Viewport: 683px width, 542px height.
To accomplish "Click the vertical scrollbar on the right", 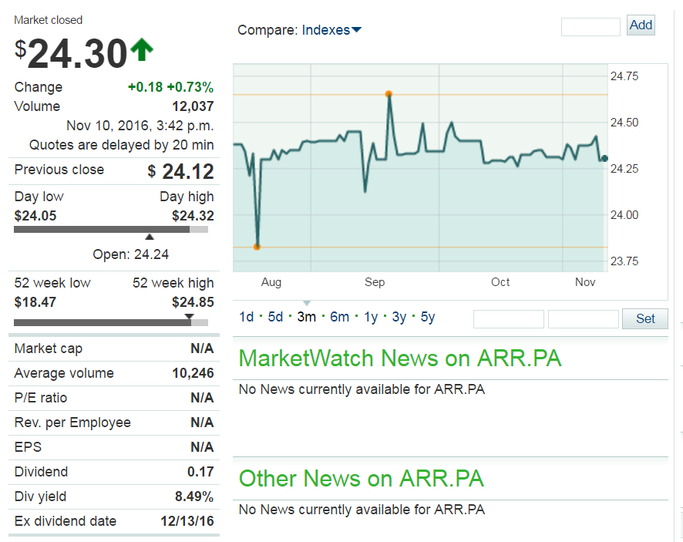I will click(x=678, y=270).
